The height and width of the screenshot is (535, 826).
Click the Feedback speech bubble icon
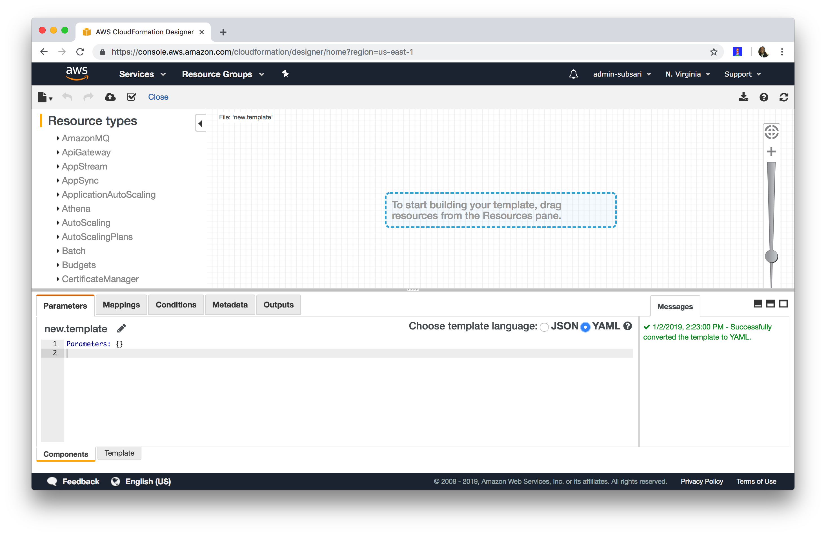(x=52, y=481)
